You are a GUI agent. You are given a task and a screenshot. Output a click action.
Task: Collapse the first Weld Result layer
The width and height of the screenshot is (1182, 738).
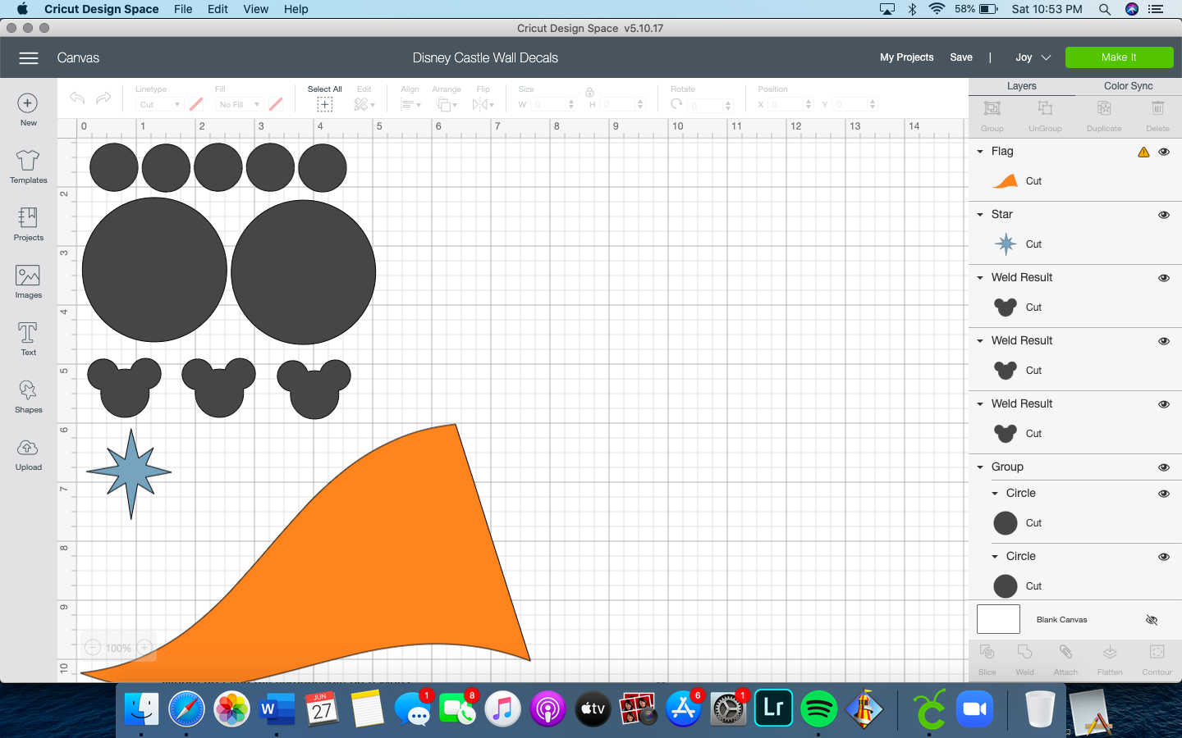point(980,278)
